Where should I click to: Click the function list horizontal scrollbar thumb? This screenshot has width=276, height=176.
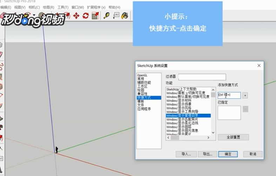tap(175, 138)
